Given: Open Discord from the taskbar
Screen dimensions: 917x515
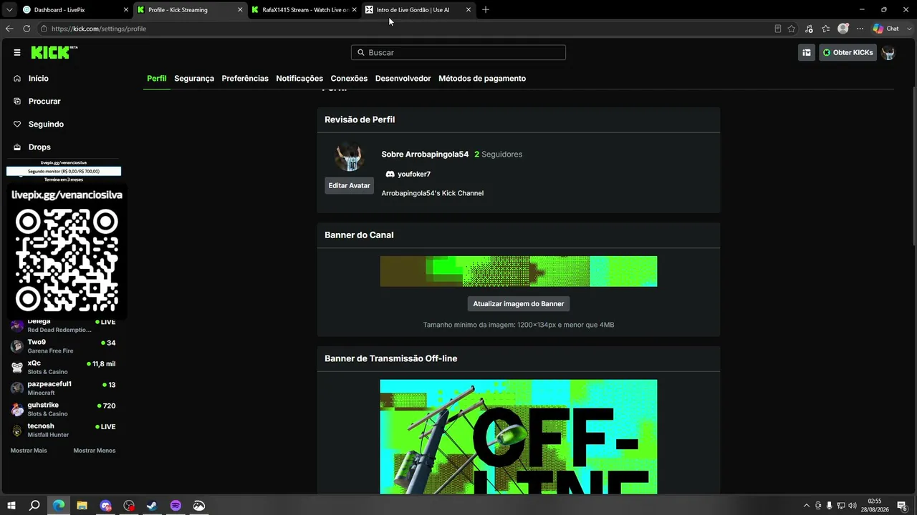Looking at the screenshot, I should pos(105,506).
